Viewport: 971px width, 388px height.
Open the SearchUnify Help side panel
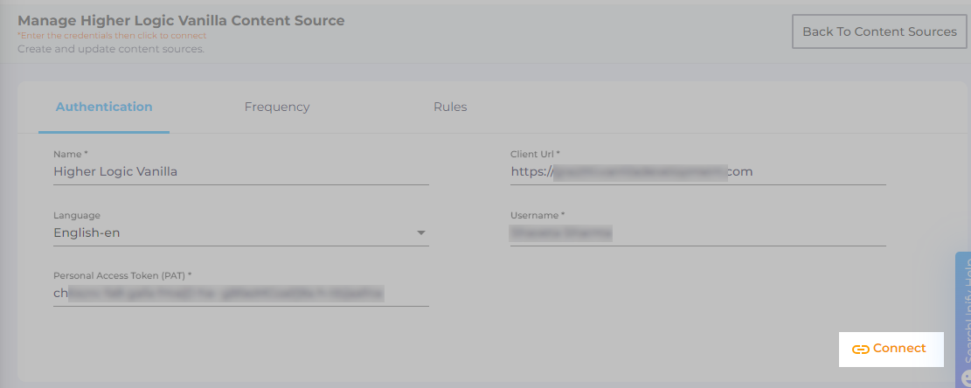pos(963,315)
